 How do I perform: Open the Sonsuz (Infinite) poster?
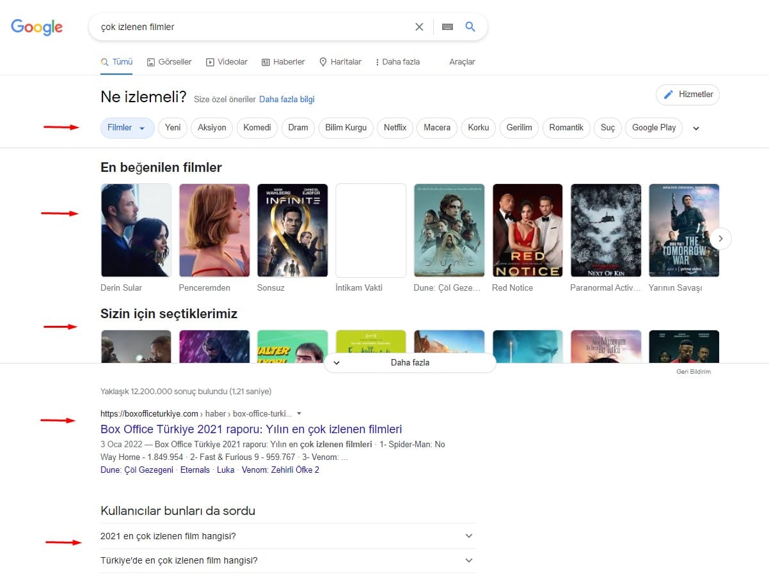click(292, 231)
